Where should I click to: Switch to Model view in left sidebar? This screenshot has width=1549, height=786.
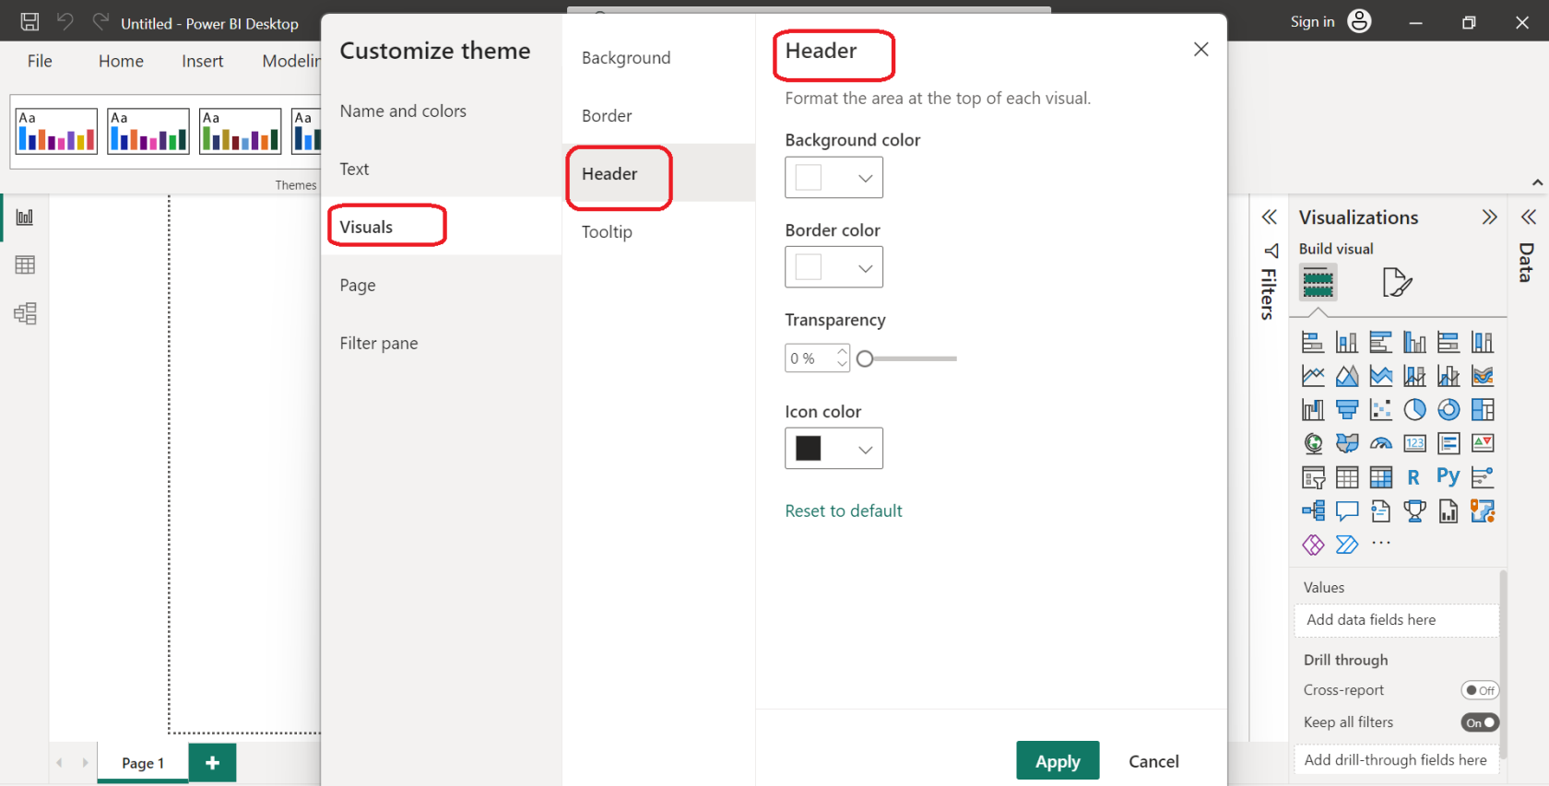pyautogui.click(x=25, y=313)
